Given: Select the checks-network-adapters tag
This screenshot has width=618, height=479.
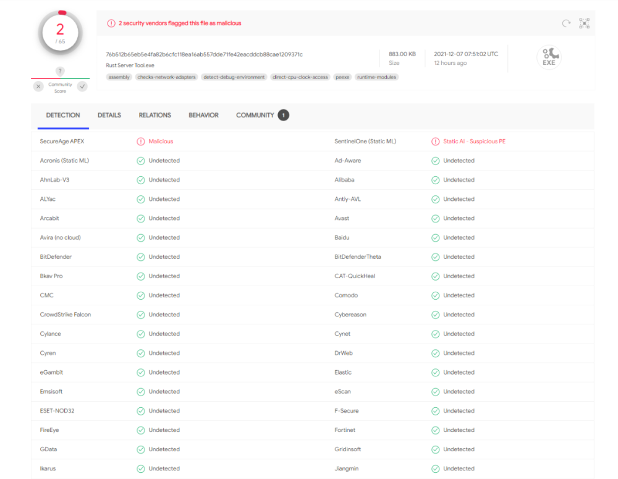Looking at the screenshot, I should tap(166, 77).
